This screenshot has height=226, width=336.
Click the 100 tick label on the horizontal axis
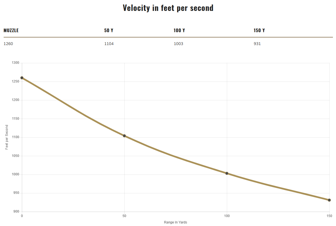click(x=227, y=216)
